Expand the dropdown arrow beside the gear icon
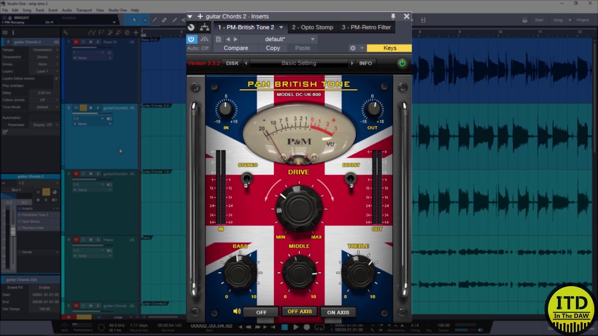Screen dimensions: 598x336 (x=362, y=48)
